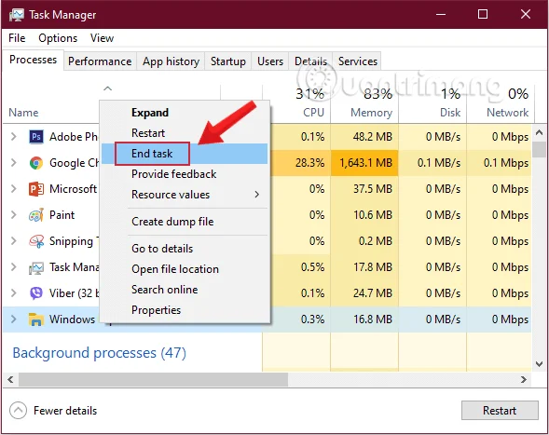
Task: Click the vertical scrollbar up arrow
Action: click(539, 132)
